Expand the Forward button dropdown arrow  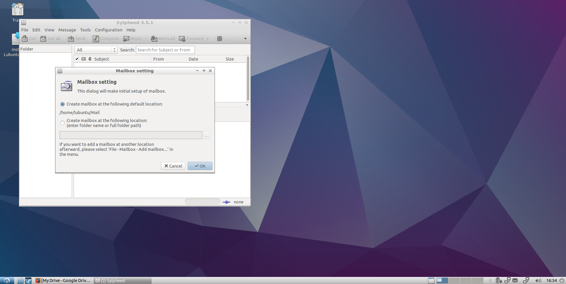point(208,39)
